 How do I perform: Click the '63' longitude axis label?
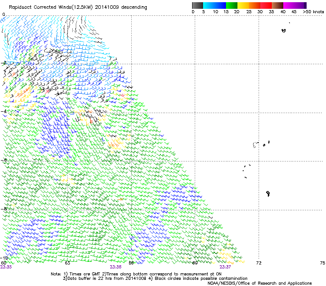(67, 263)
